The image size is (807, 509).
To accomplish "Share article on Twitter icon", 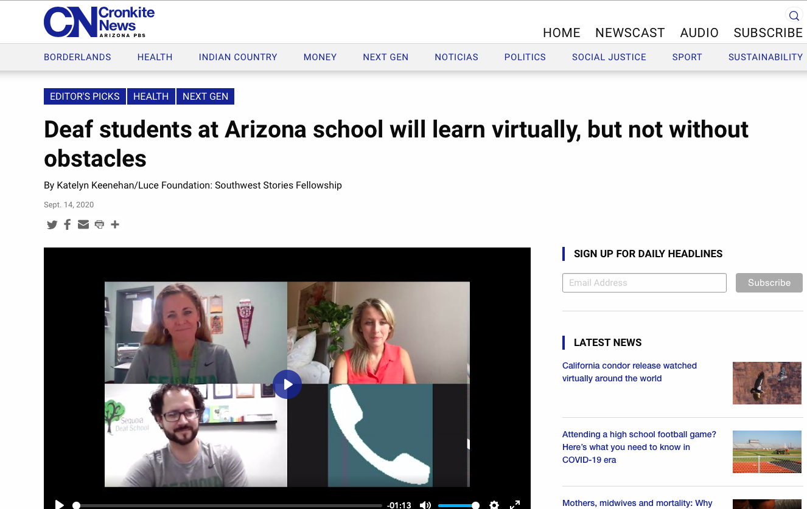I will coord(52,225).
